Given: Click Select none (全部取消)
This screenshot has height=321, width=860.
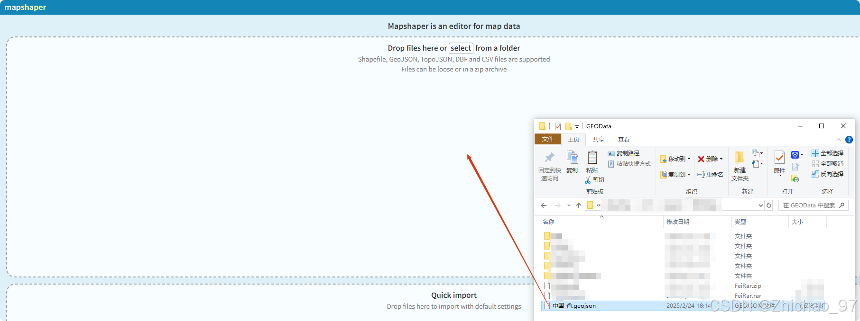Looking at the screenshot, I should tap(827, 164).
